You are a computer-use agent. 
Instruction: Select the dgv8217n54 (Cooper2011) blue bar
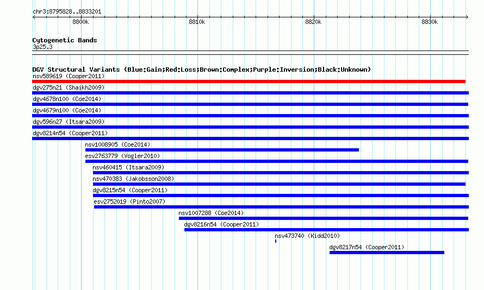(387, 253)
